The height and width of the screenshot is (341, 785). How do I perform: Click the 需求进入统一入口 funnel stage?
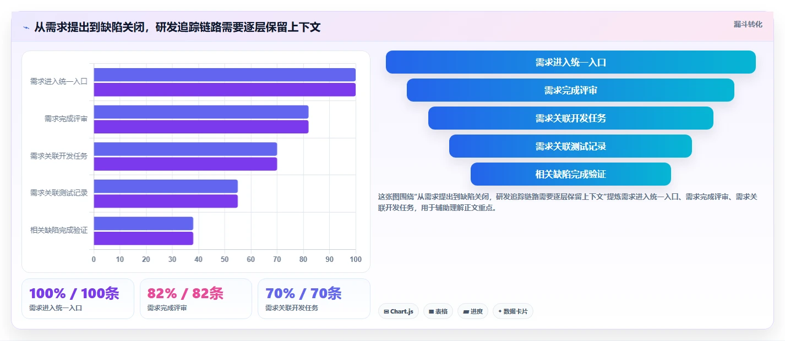click(x=571, y=62)
